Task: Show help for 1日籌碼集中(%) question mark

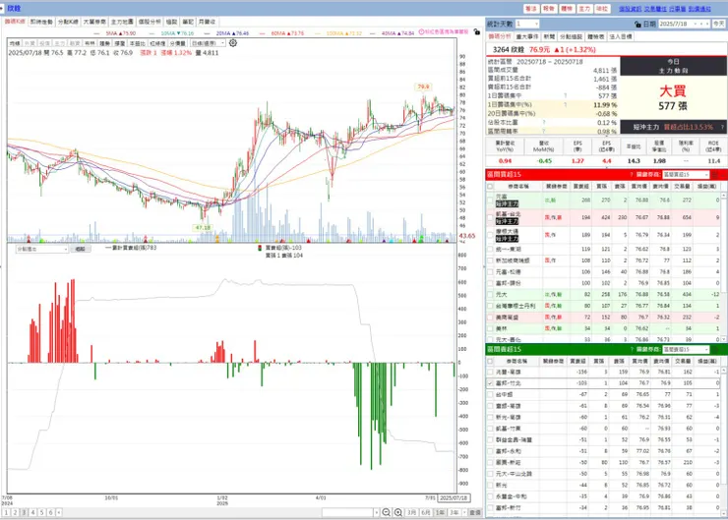Action: pyautogui.click(x=565, y=105)
